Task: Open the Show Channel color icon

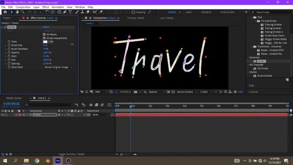Action: click(145, 92)
